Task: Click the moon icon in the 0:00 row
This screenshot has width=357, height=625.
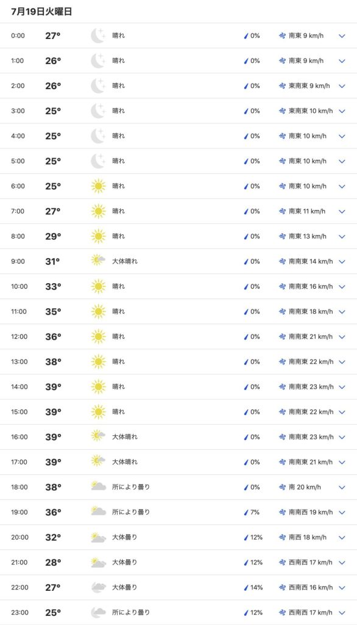Action: pyautogui.click(x=98, y=36)
